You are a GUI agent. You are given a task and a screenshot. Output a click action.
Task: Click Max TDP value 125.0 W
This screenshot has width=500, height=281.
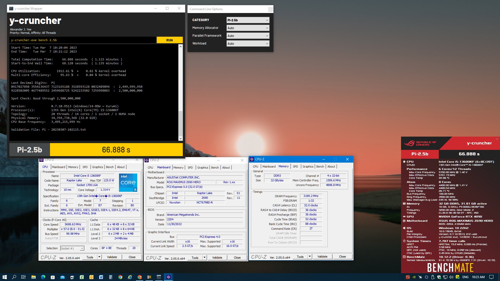coord(109,180)
